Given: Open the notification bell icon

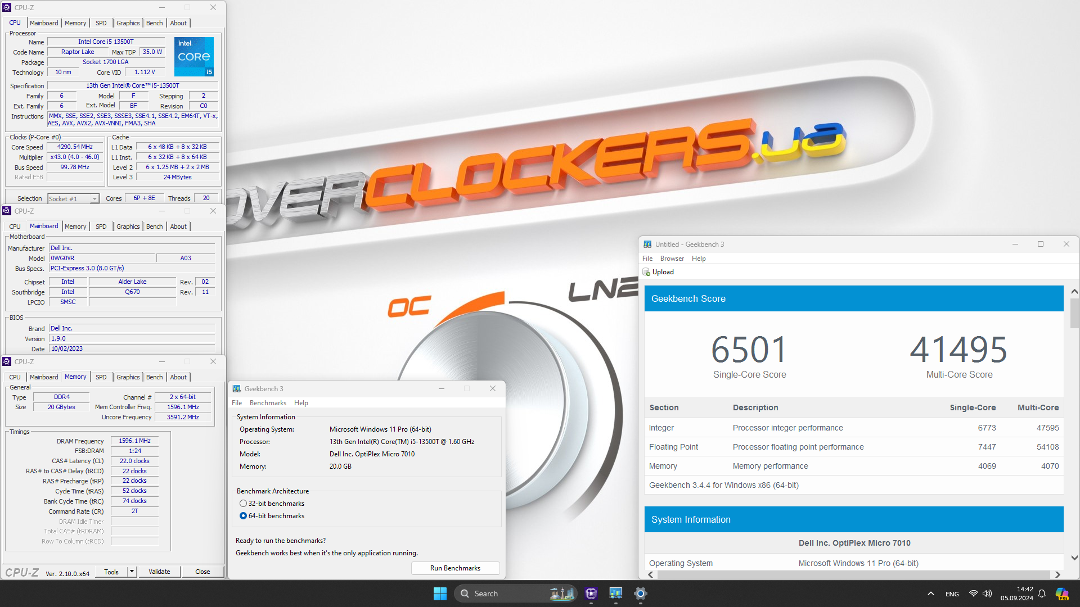Looking at the screenshot, I should coord(1042,594).
